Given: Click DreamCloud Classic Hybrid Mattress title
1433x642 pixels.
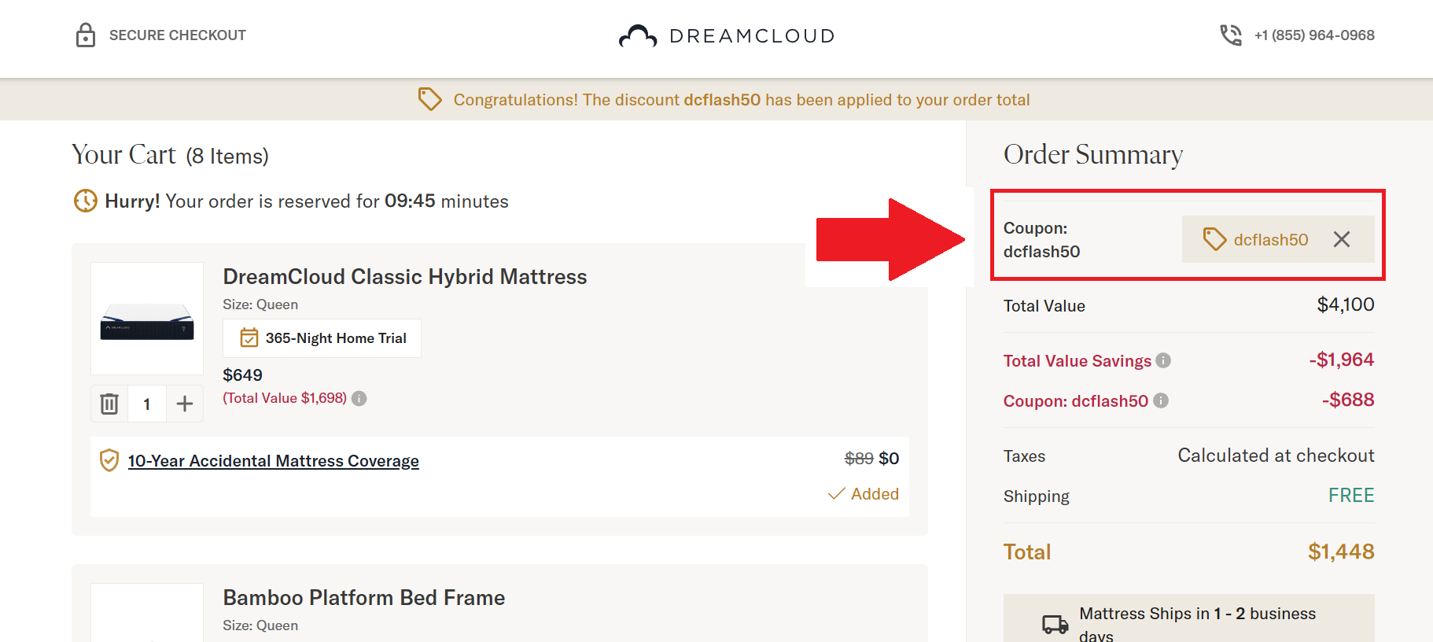Looking at the screenshot, I should pyautogui.click(x=405, y=277).
